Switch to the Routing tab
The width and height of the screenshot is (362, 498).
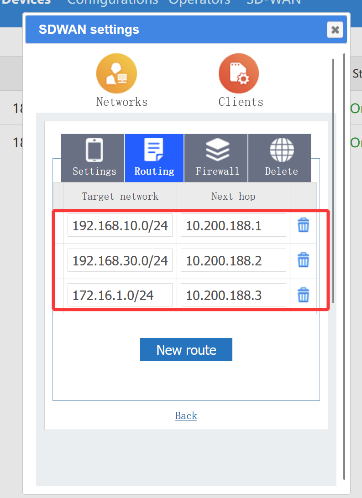point(154,158)
